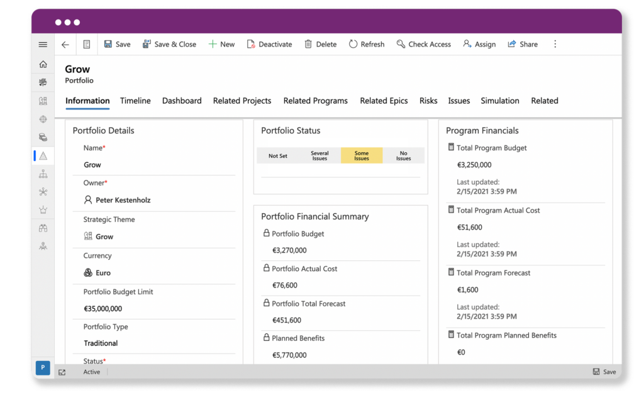Select the Several Issues status option

[x=319, y=155]
